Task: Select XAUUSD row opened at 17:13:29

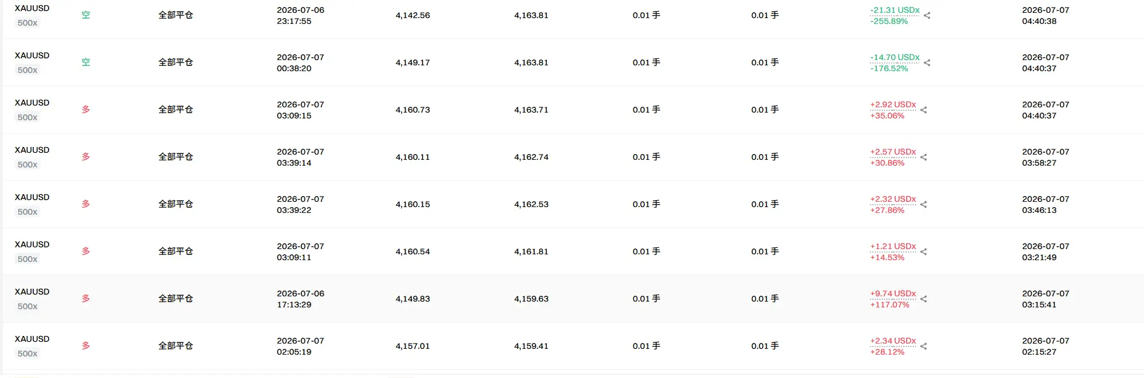Action: click(573, 299)
